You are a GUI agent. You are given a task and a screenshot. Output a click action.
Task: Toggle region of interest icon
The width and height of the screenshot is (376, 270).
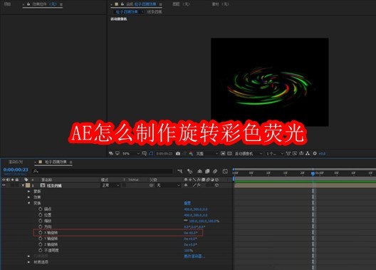(x=223, y=153)
